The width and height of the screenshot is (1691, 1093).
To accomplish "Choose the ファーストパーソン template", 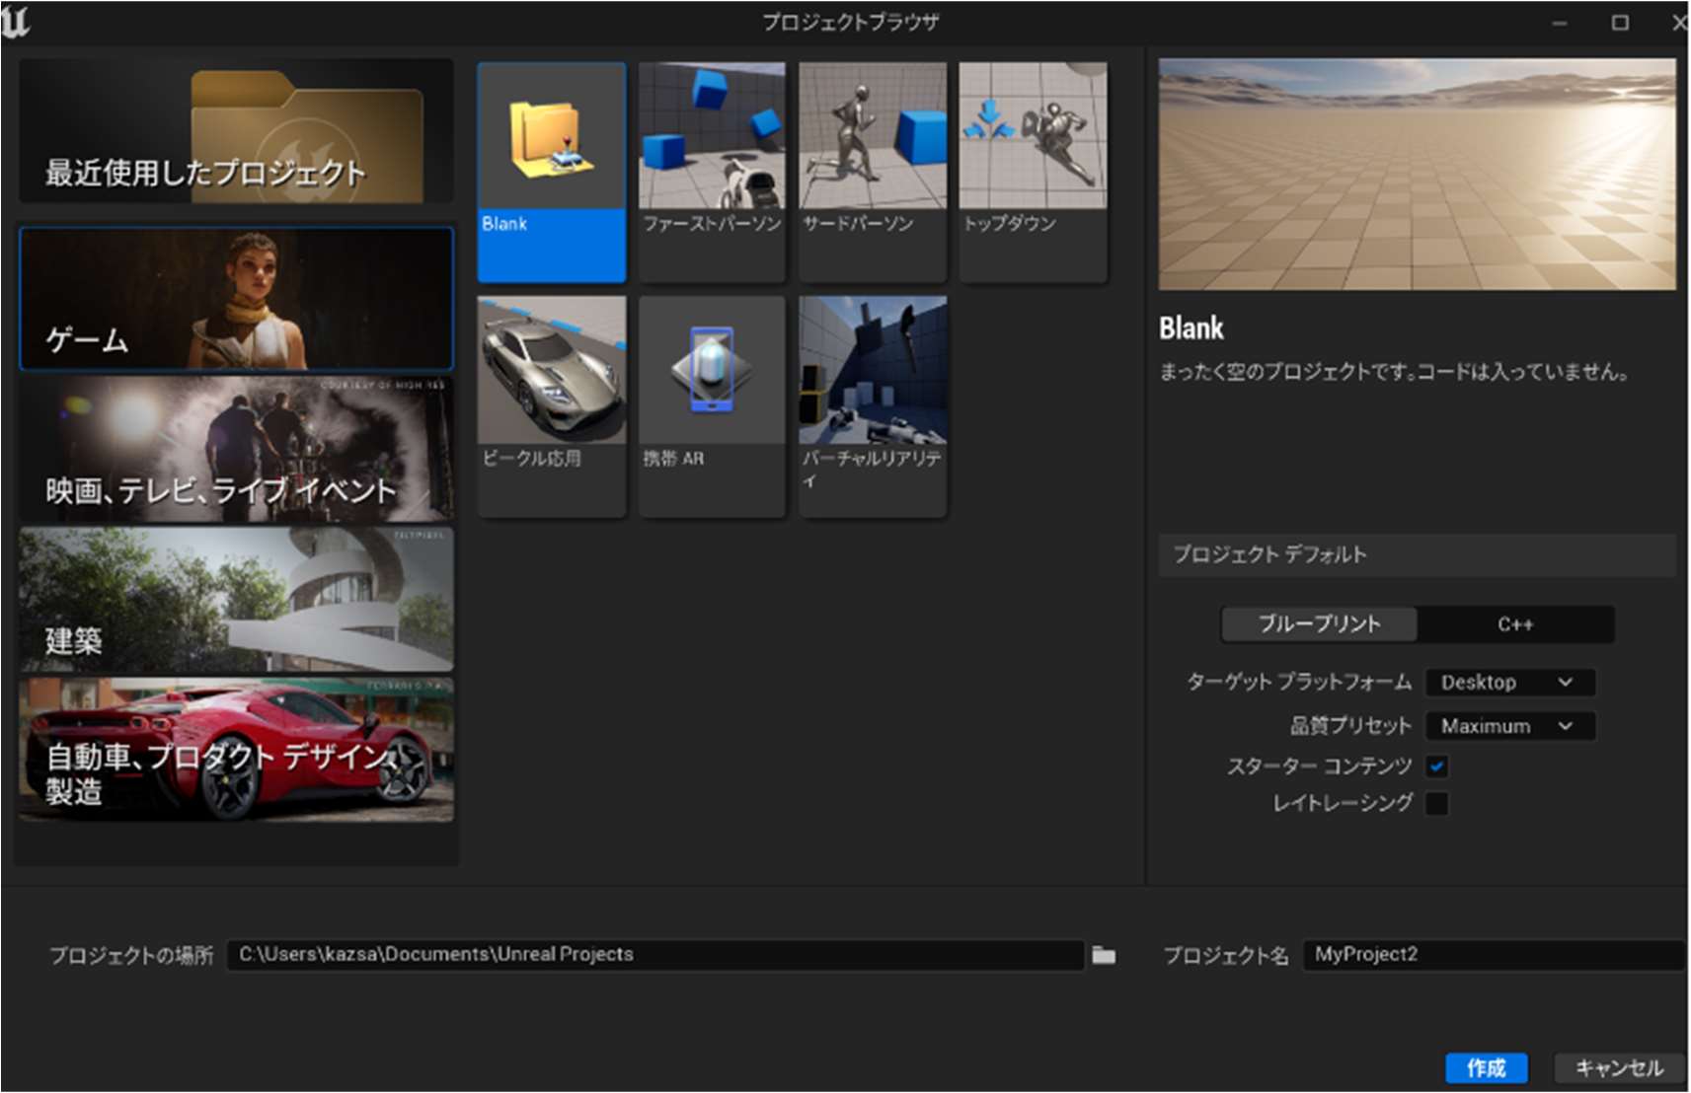I will 712,138.
